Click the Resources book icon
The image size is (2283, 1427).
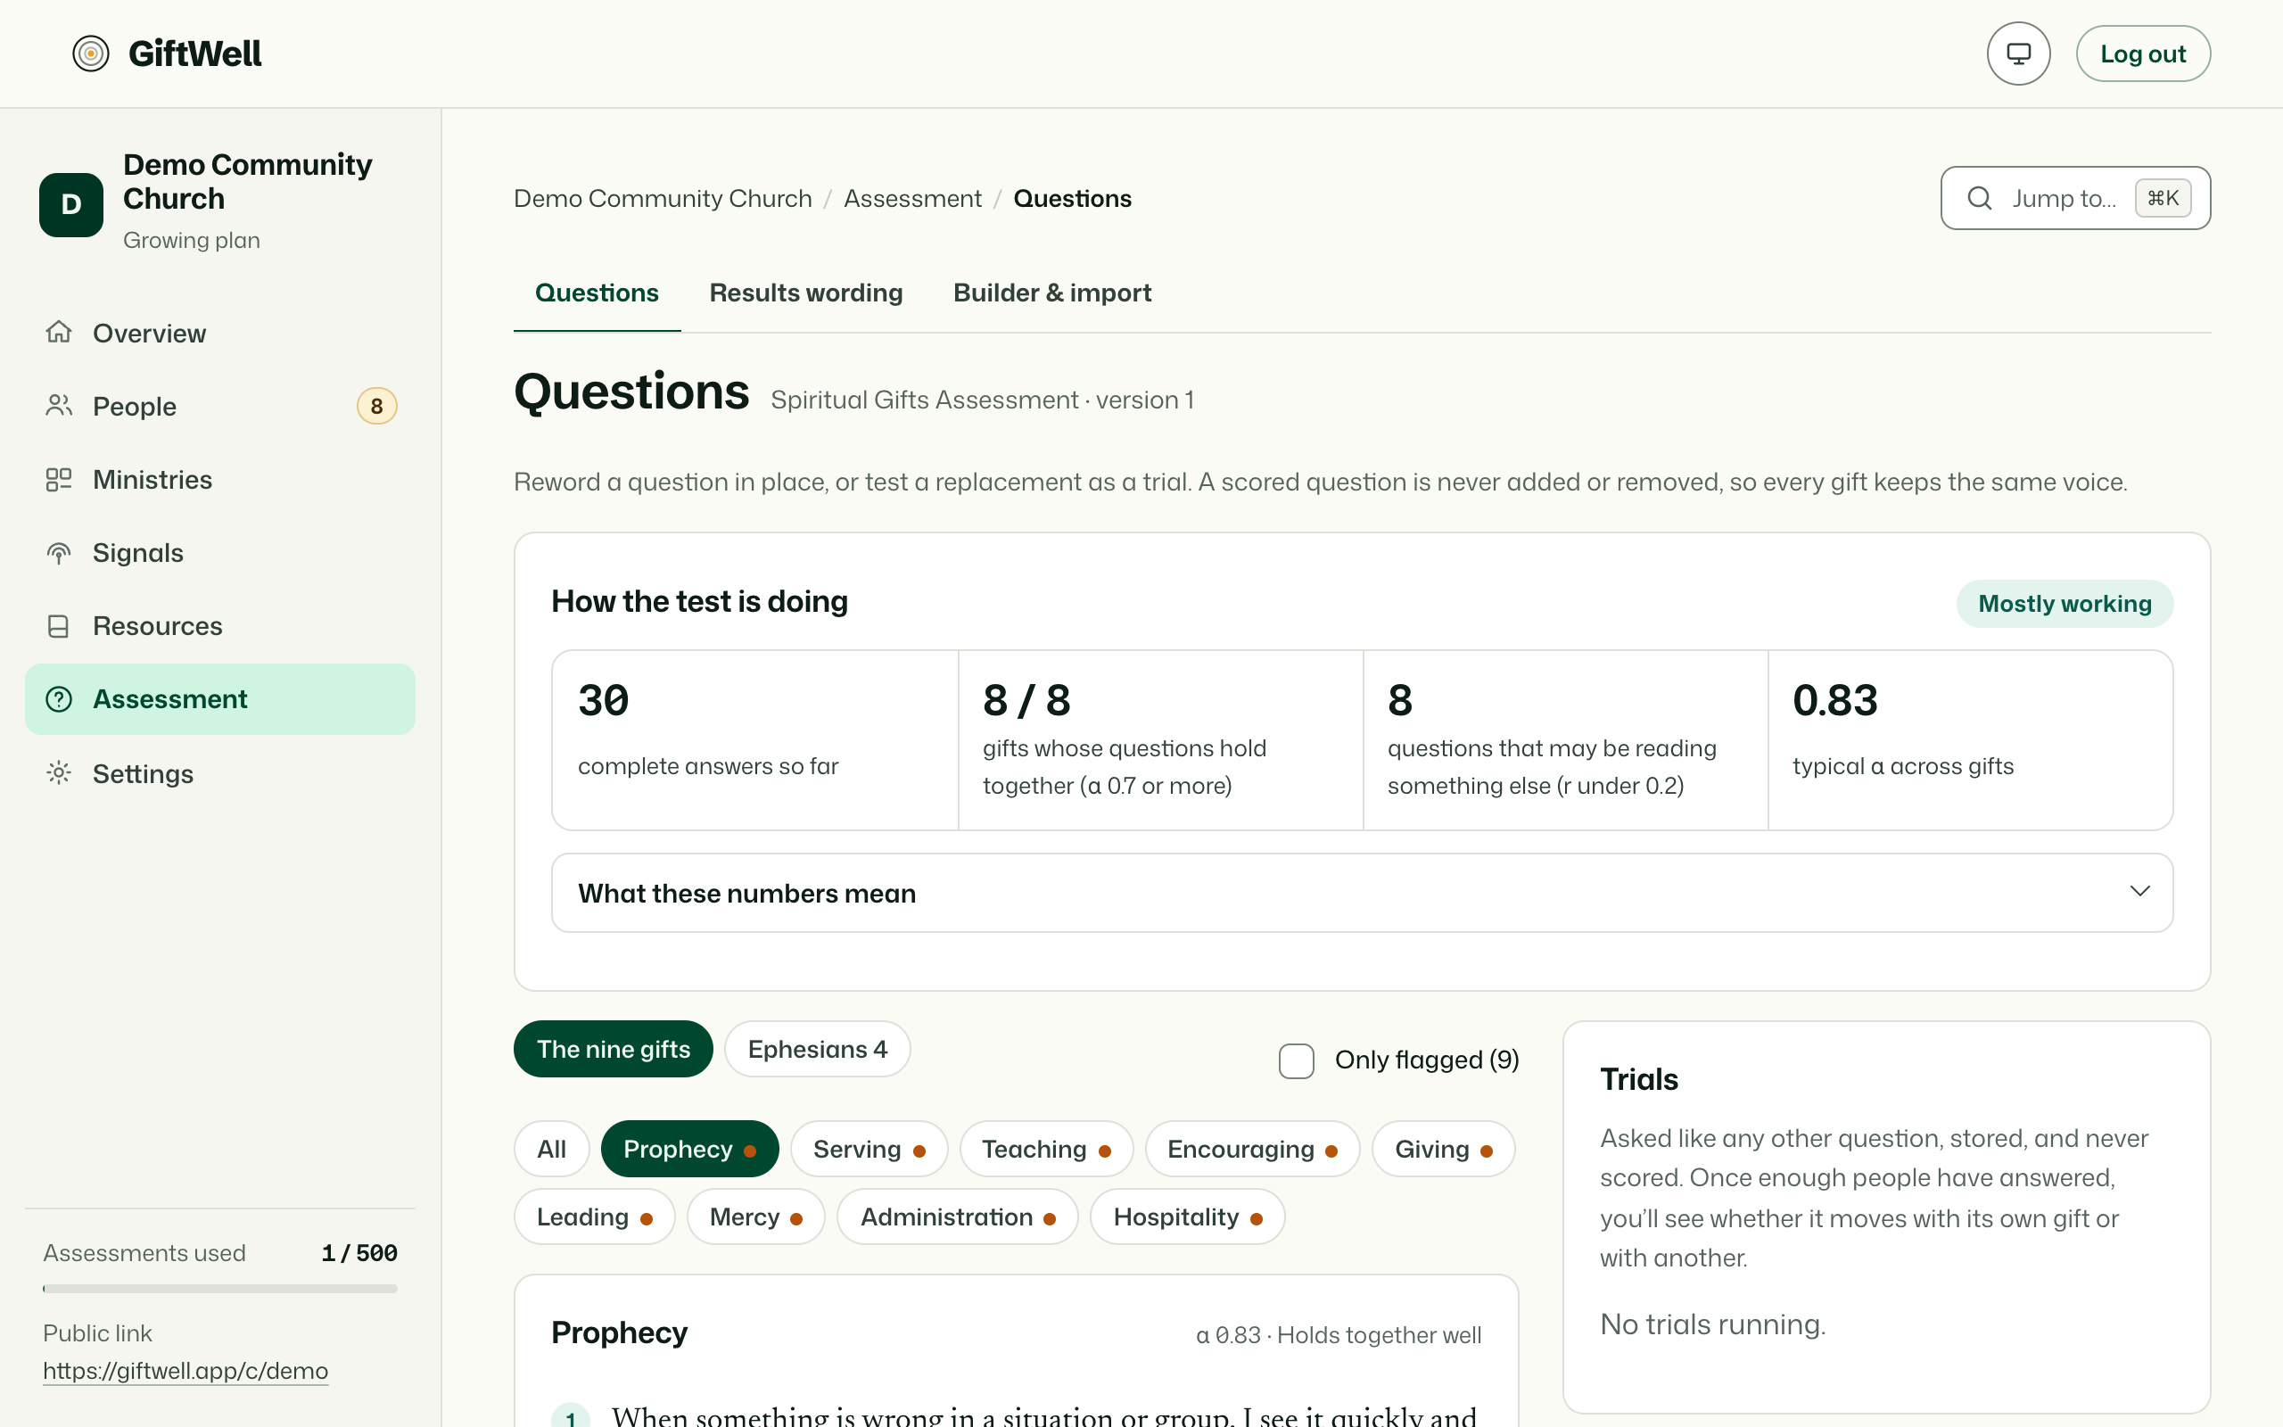coord(59,627)
